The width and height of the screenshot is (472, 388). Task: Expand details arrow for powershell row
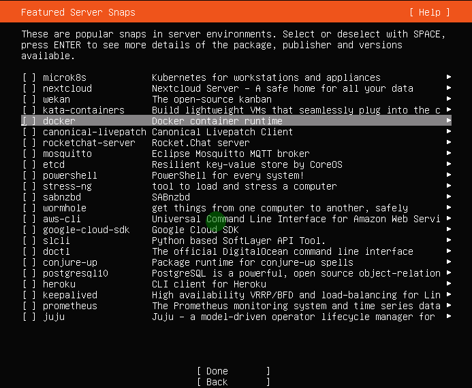coord(449,175)
